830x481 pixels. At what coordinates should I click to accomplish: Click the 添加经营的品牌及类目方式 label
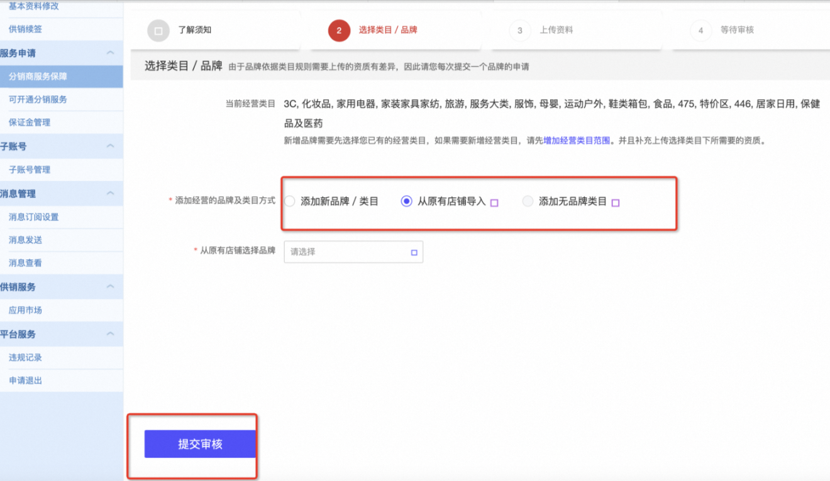pos(225,200)
